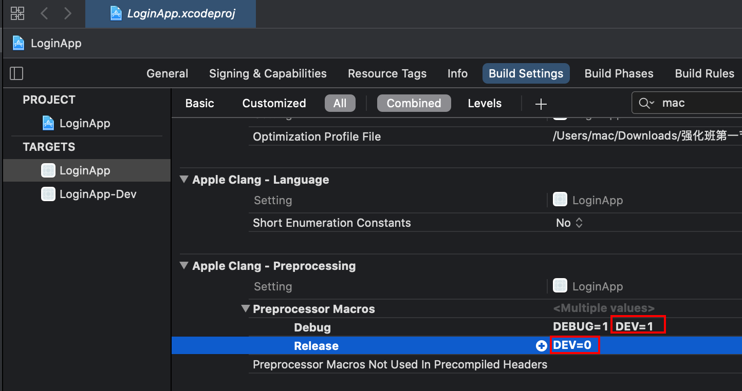This screenshot has height=391, width=742.
Task: Toggle the project and targets list sidebar icon
Action: tap(16, 73)
